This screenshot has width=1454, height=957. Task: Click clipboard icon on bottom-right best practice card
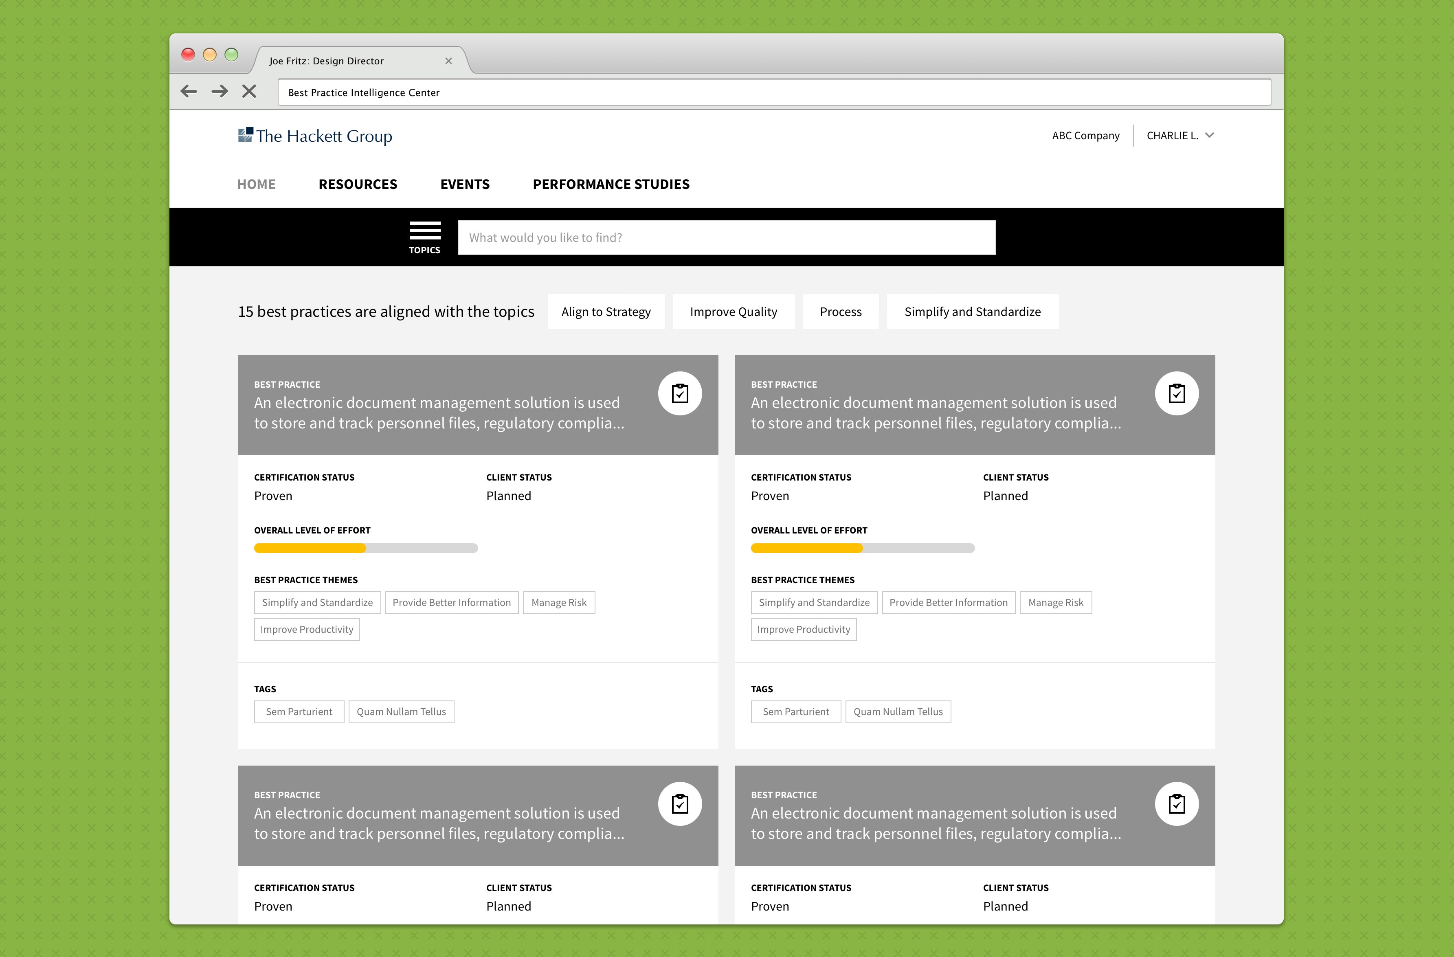click(1177, 804)
